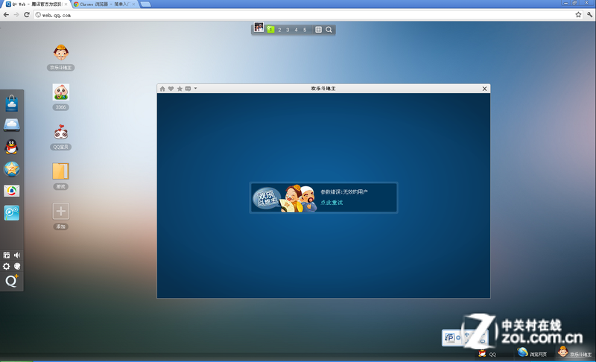The height and width of the screenshot is (362, 596).
Task: Switch to the 浏览网页 taskbar item
Action: pos(532,353)
